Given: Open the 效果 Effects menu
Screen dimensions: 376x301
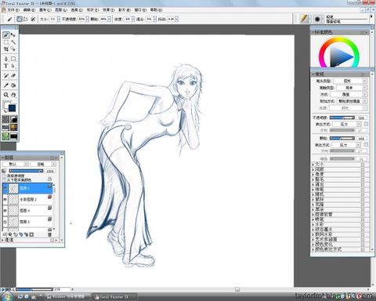Looking at the screenshot, I should (108, 9).
